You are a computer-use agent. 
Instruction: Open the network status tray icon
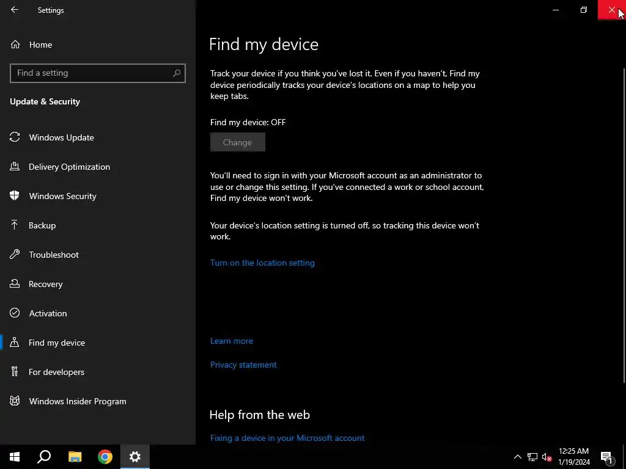point(532,457)
